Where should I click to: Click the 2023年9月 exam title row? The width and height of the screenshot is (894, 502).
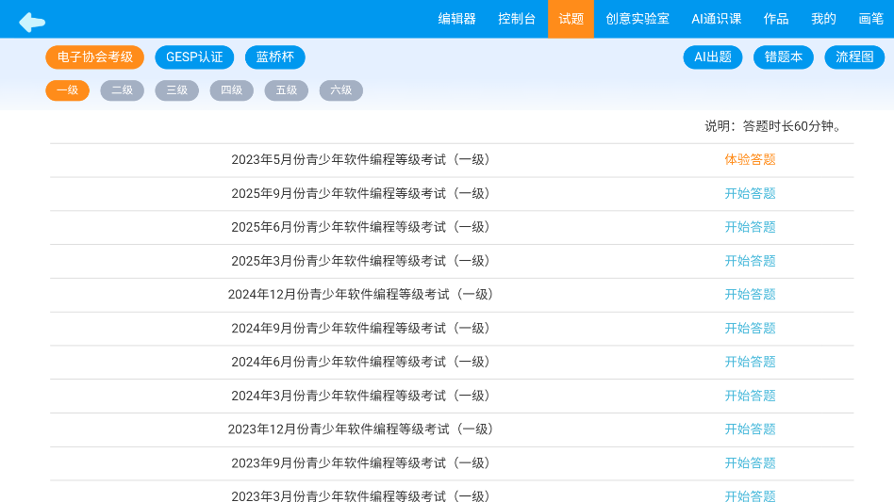coord(361,463)
